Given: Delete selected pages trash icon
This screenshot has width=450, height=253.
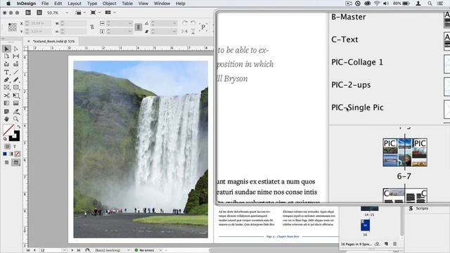Looking at the screenshot, I should click(395, 244).
